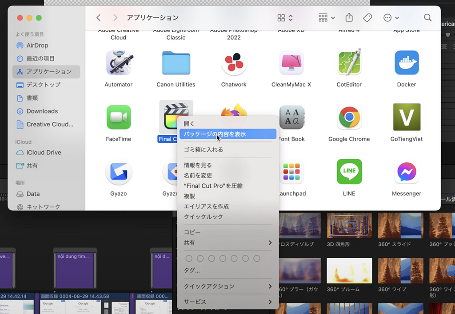The height and width of the screenshot is (314, 455).
Task: Open the more-actions ellipsis dropdown
Action: [390, 17]
